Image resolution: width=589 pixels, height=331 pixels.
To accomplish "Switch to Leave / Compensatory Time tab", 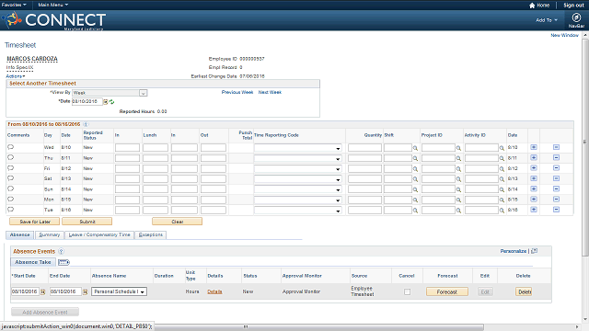I will 99,235.
